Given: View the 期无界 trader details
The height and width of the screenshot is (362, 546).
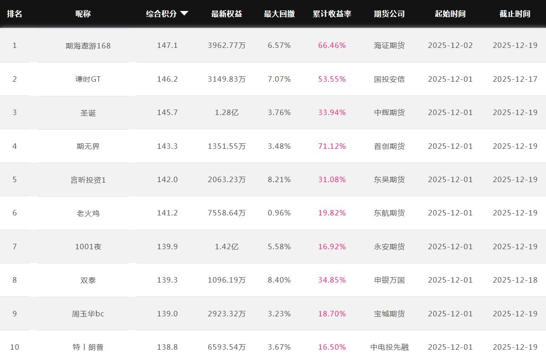Looking at the screenshot, I should [88, 146].
